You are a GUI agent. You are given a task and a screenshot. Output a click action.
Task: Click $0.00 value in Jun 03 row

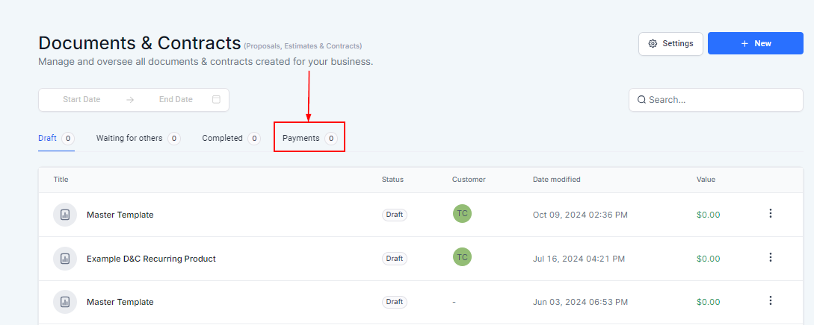[x=708, y=302]
